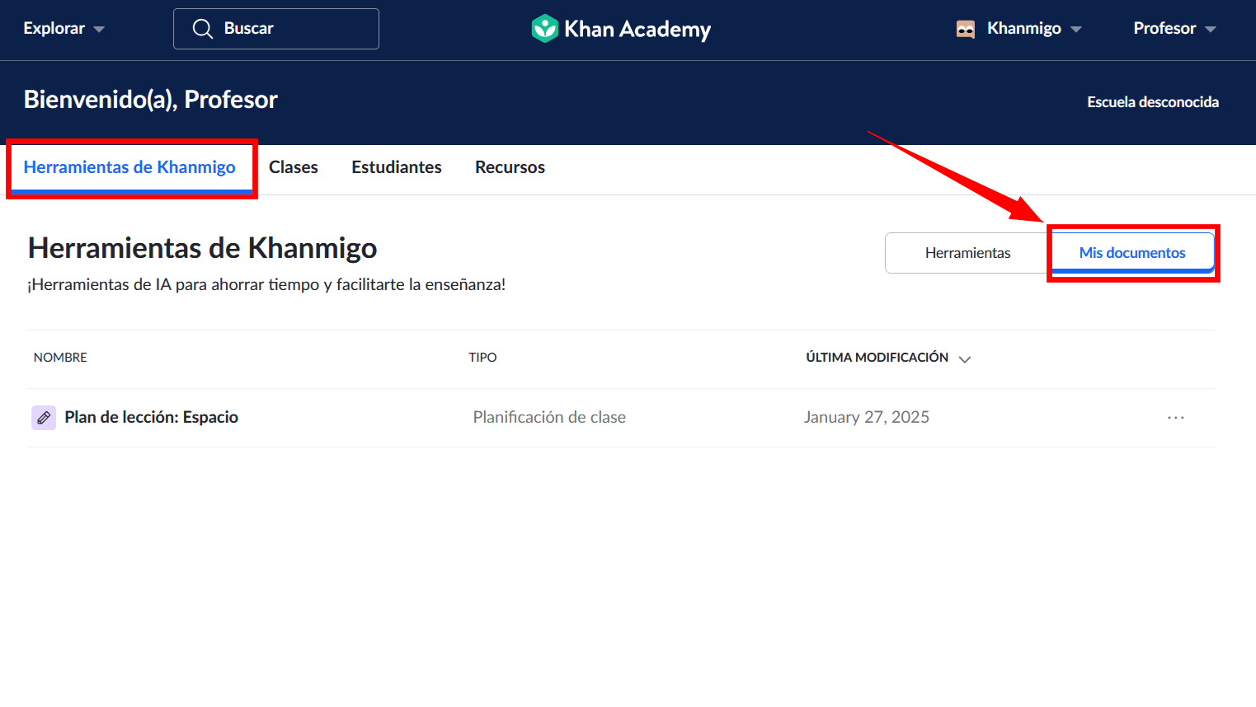Click the Nombre column header
Viewport: 1256px width, 707px height.
pyautogui.click(x=60, y=358)
